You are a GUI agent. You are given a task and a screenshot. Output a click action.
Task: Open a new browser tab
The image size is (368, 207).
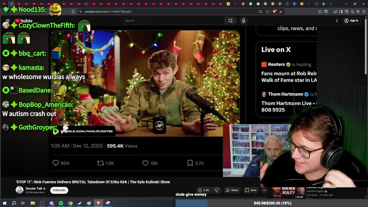pos(331,4)
